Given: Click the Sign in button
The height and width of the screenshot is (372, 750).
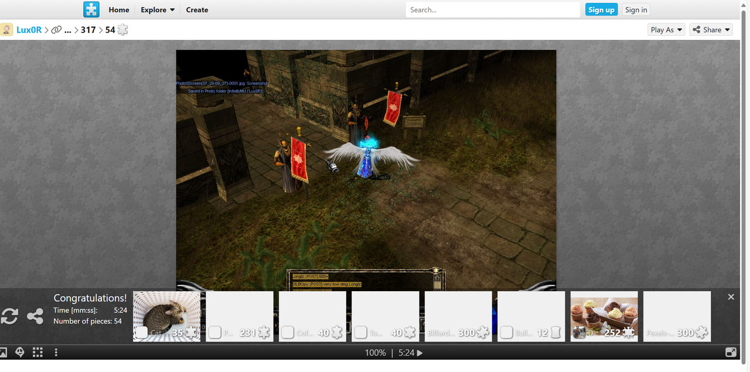Looking at the screenshot, I should pos(636,10).
